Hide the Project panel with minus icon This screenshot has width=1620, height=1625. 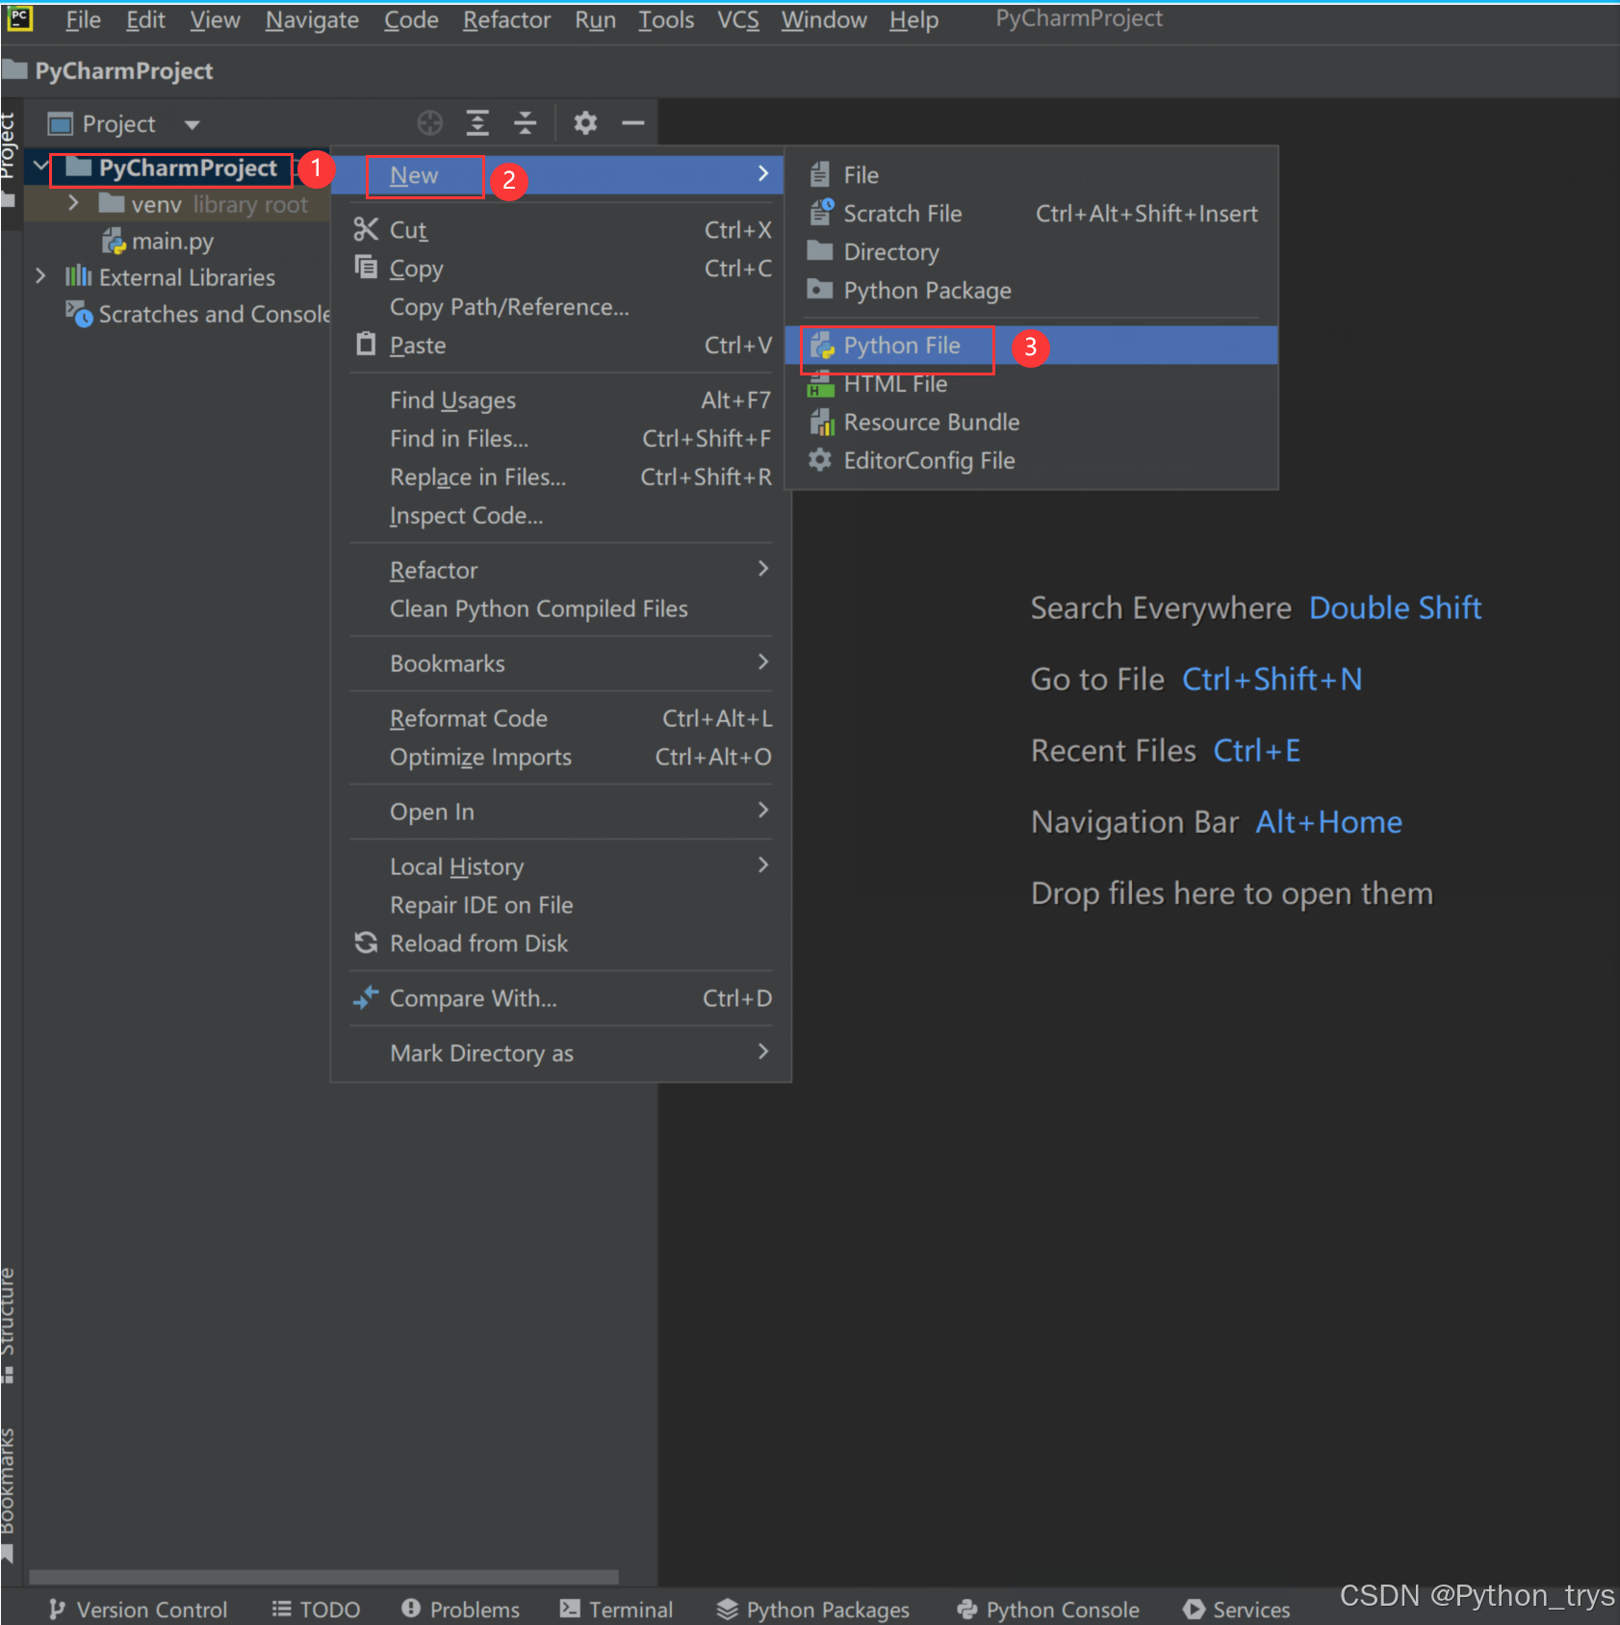point(632,123)
